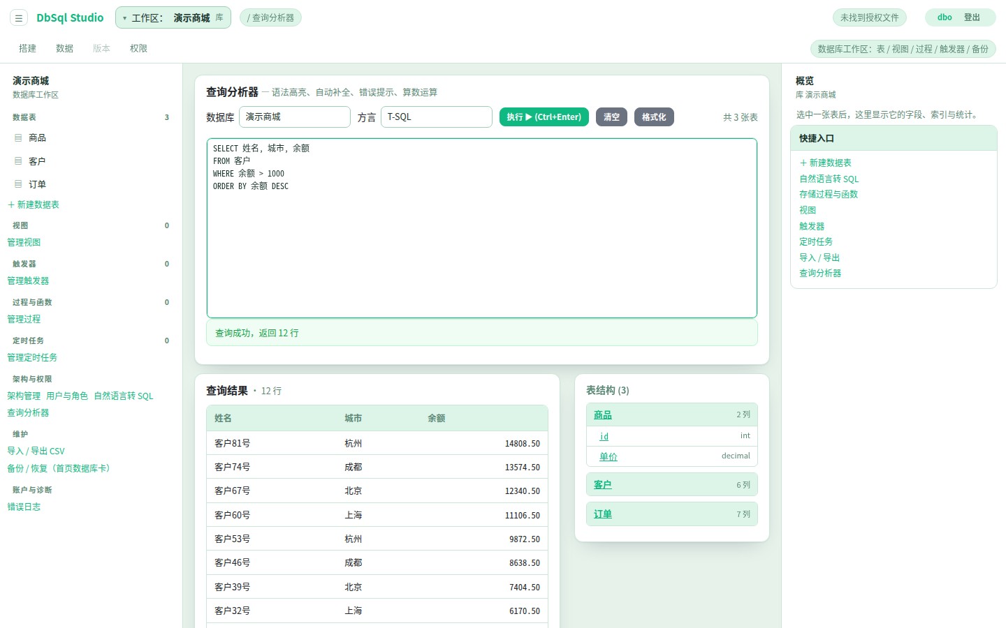Switch to the 搭建 tab
This screenshot has width=1006, height=628.
click(x=28, y=48)
